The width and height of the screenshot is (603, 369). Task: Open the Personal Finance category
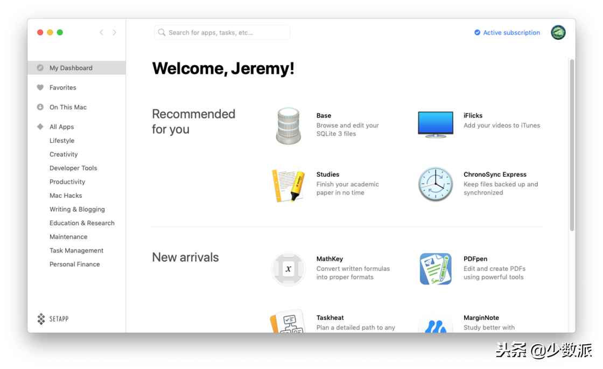(x=75, y=264)
